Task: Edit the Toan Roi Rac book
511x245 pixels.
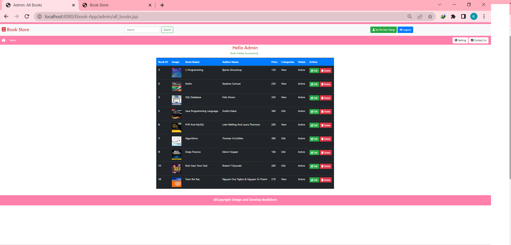Action: pyautogui.click(x=314, y=180)
